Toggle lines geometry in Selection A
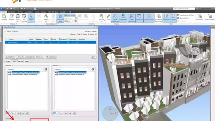 (x=11, y=113)
